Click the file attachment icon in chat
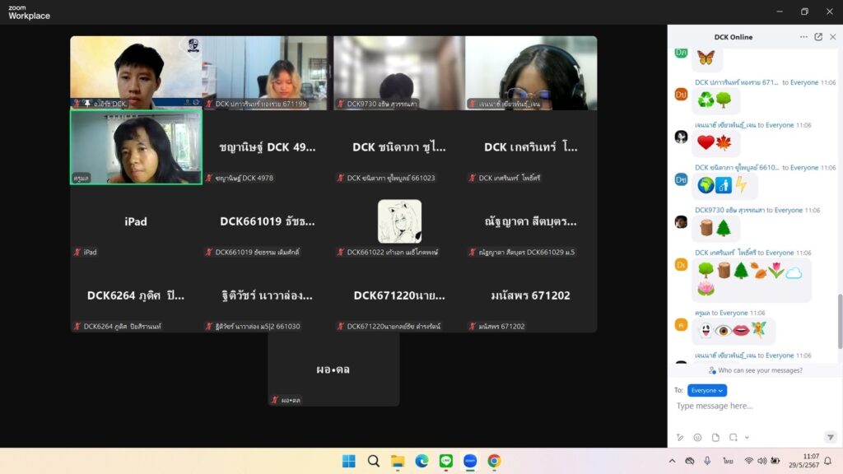The height and width of the screenshot is (474, 843). tap(715, 437)
